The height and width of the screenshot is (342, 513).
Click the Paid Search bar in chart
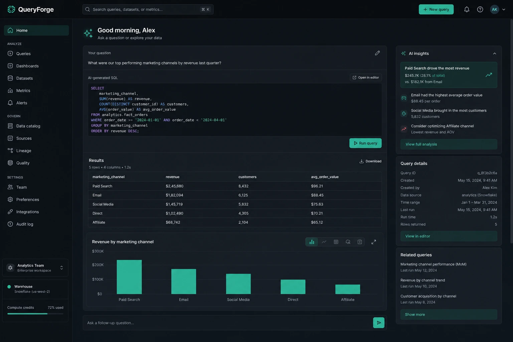(129, 277)
